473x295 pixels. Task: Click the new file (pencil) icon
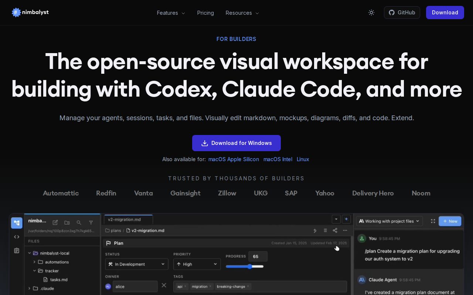pyautogui.click(x=55, y=222)
